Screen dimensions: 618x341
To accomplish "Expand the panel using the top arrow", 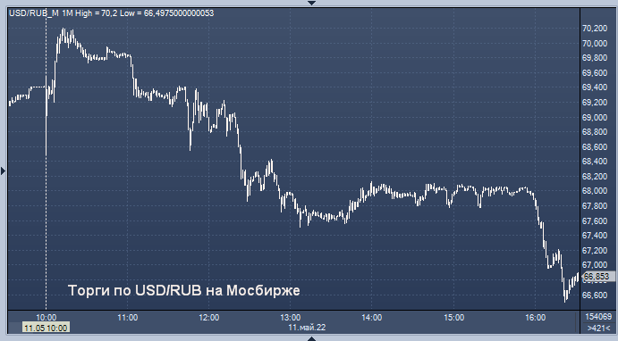I will [x=311, y=3].
